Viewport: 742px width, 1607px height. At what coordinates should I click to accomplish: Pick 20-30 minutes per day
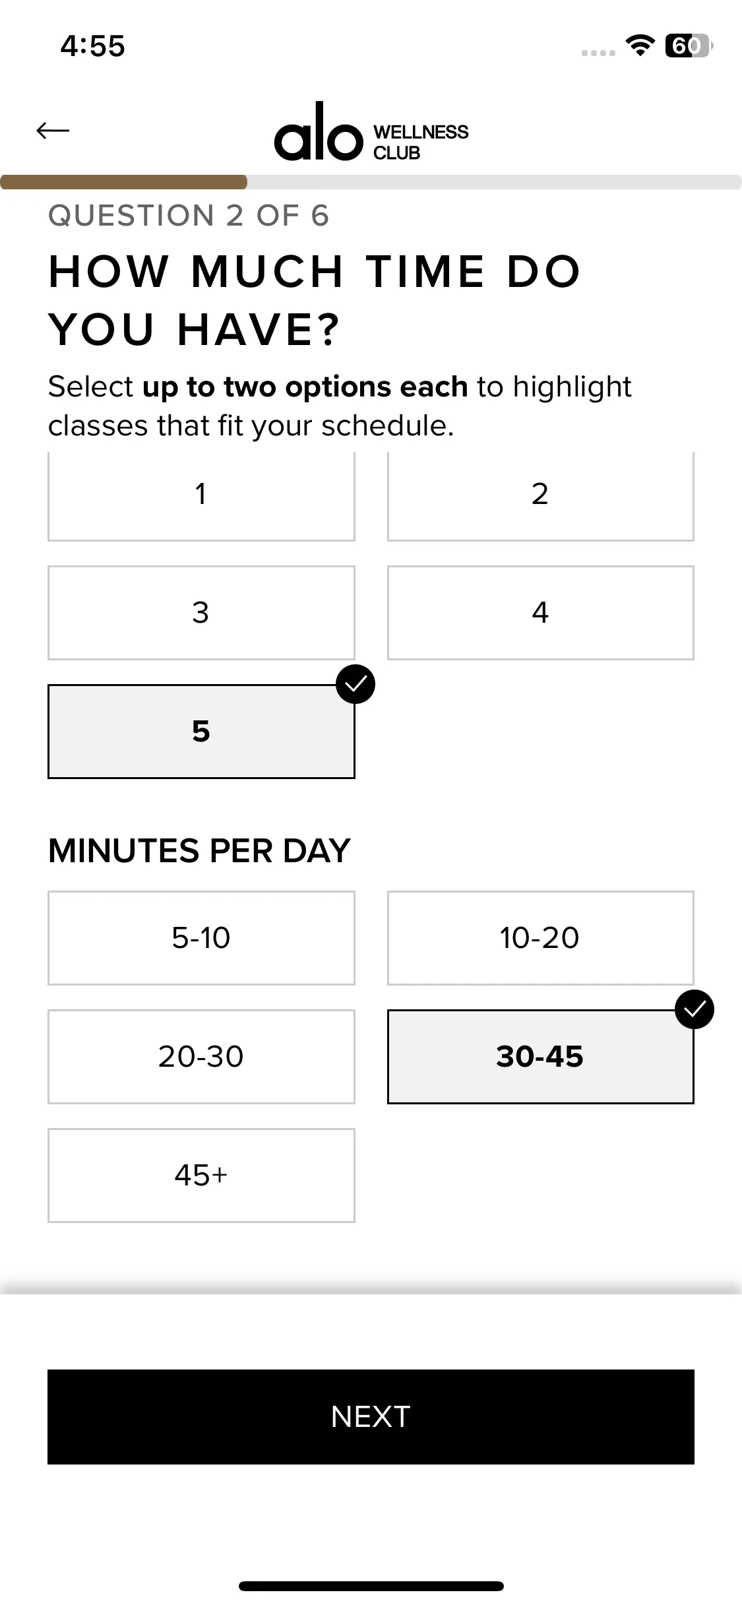click(x=201, y=1056)
